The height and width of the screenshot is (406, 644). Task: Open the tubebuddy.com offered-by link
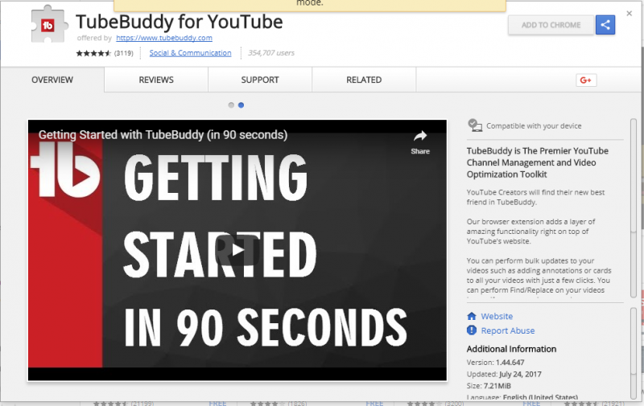(164, 38)
